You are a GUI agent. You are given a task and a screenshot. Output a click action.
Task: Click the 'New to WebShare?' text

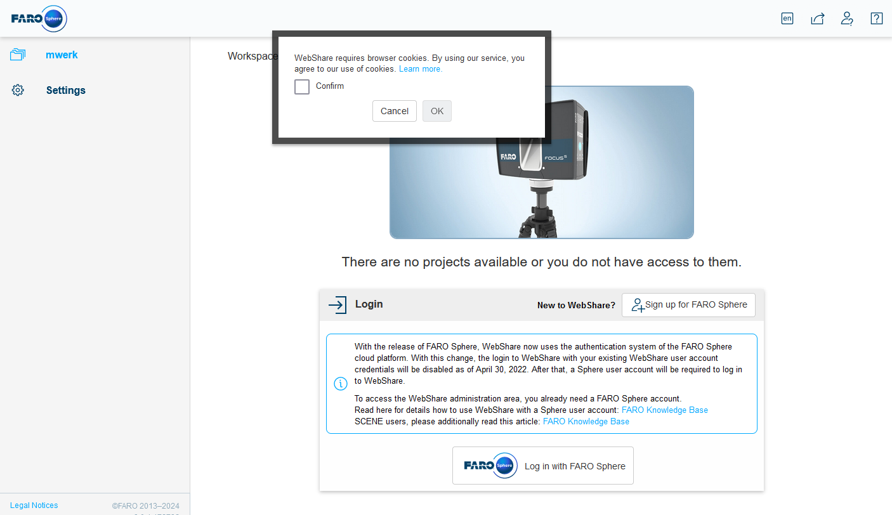tap(576, 305)
